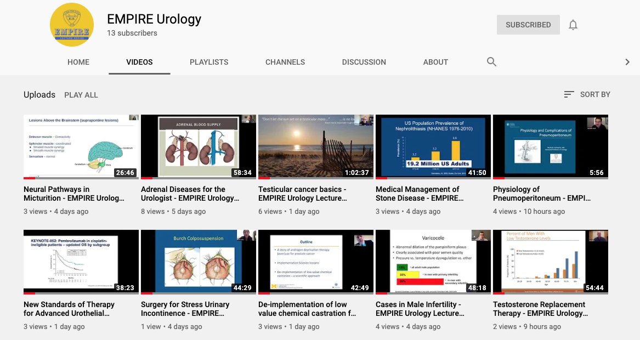Click the Uploads heading link
Viewport: 640px width, 340px height.
click(x=39, y=95)
